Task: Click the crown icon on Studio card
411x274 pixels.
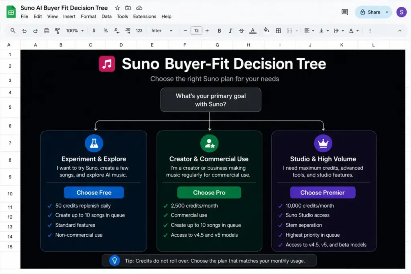Action: 323,143
